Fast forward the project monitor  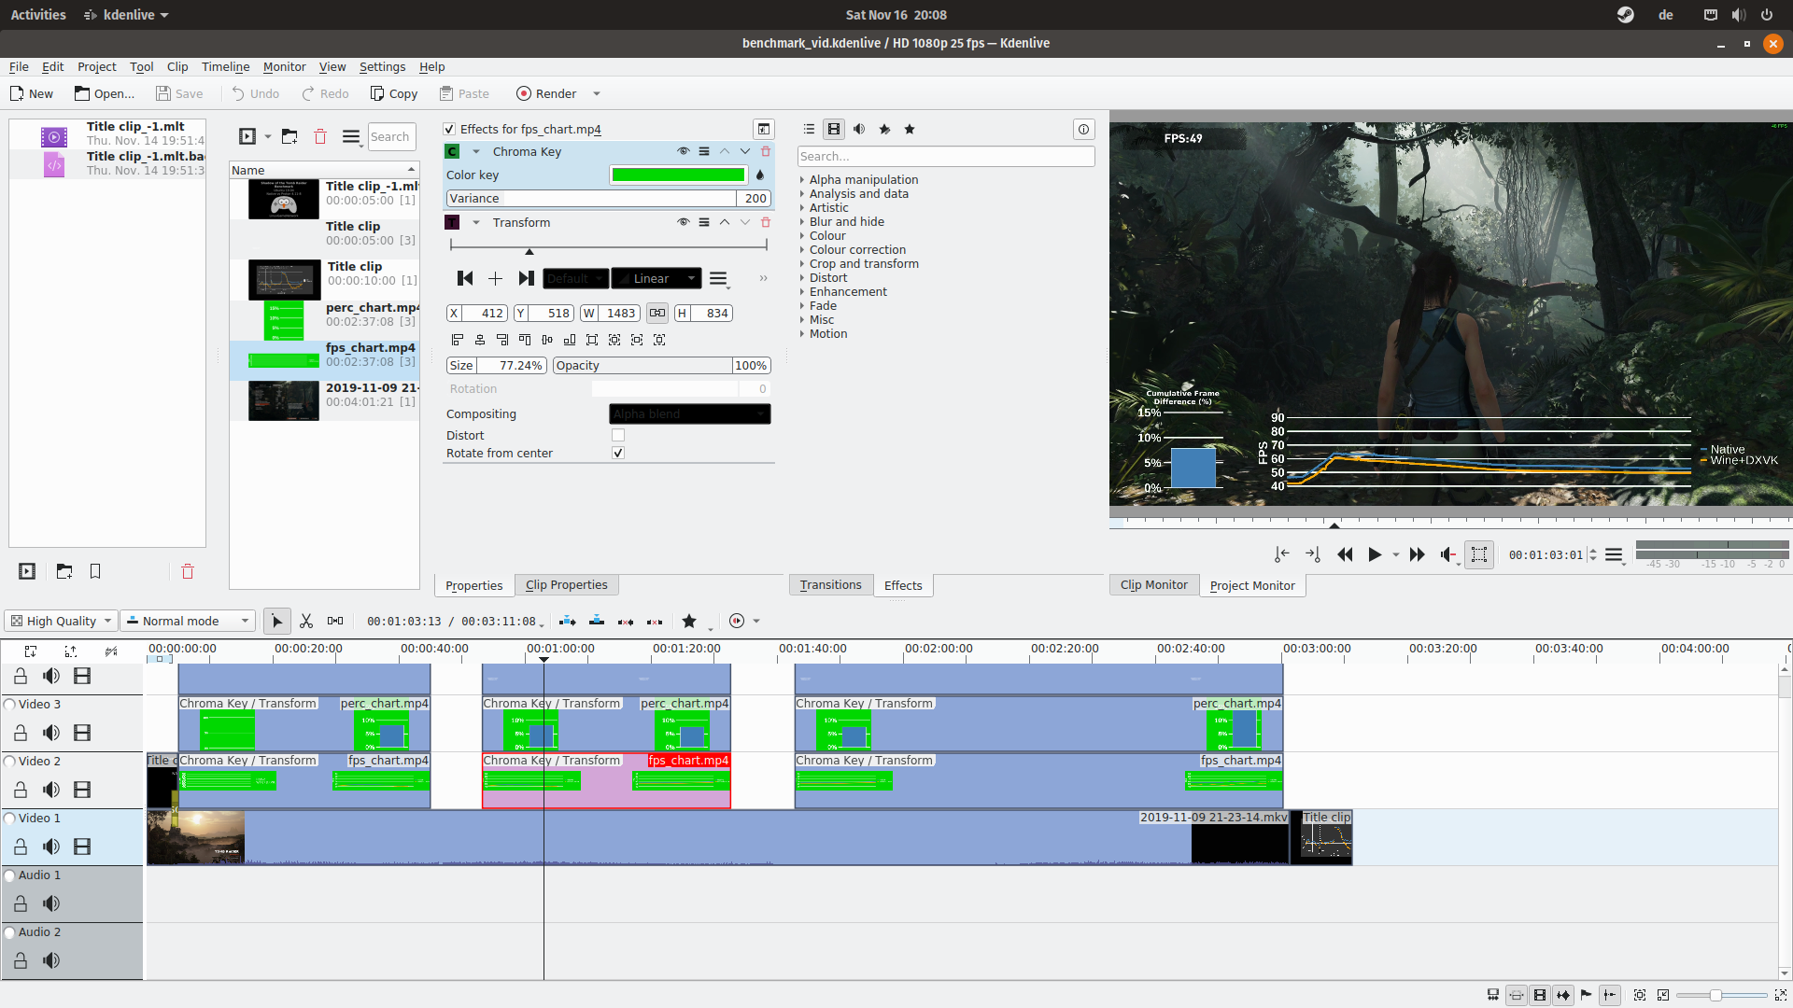pos(1417,554)
